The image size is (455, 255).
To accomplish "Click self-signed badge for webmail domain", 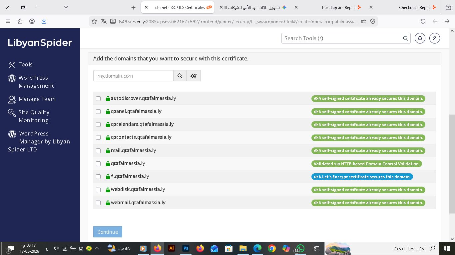I will pyautogui.click(x=368, y=203).
